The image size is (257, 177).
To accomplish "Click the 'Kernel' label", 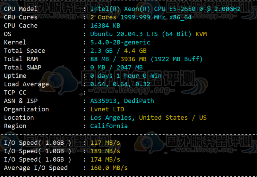I will coord(15,42).
